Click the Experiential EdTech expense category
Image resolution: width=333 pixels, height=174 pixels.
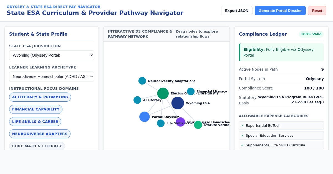pos(281,126)
